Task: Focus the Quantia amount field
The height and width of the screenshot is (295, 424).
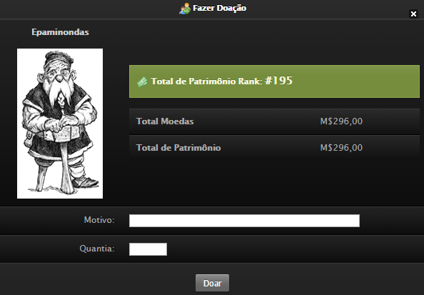Action: click(148, 249)
